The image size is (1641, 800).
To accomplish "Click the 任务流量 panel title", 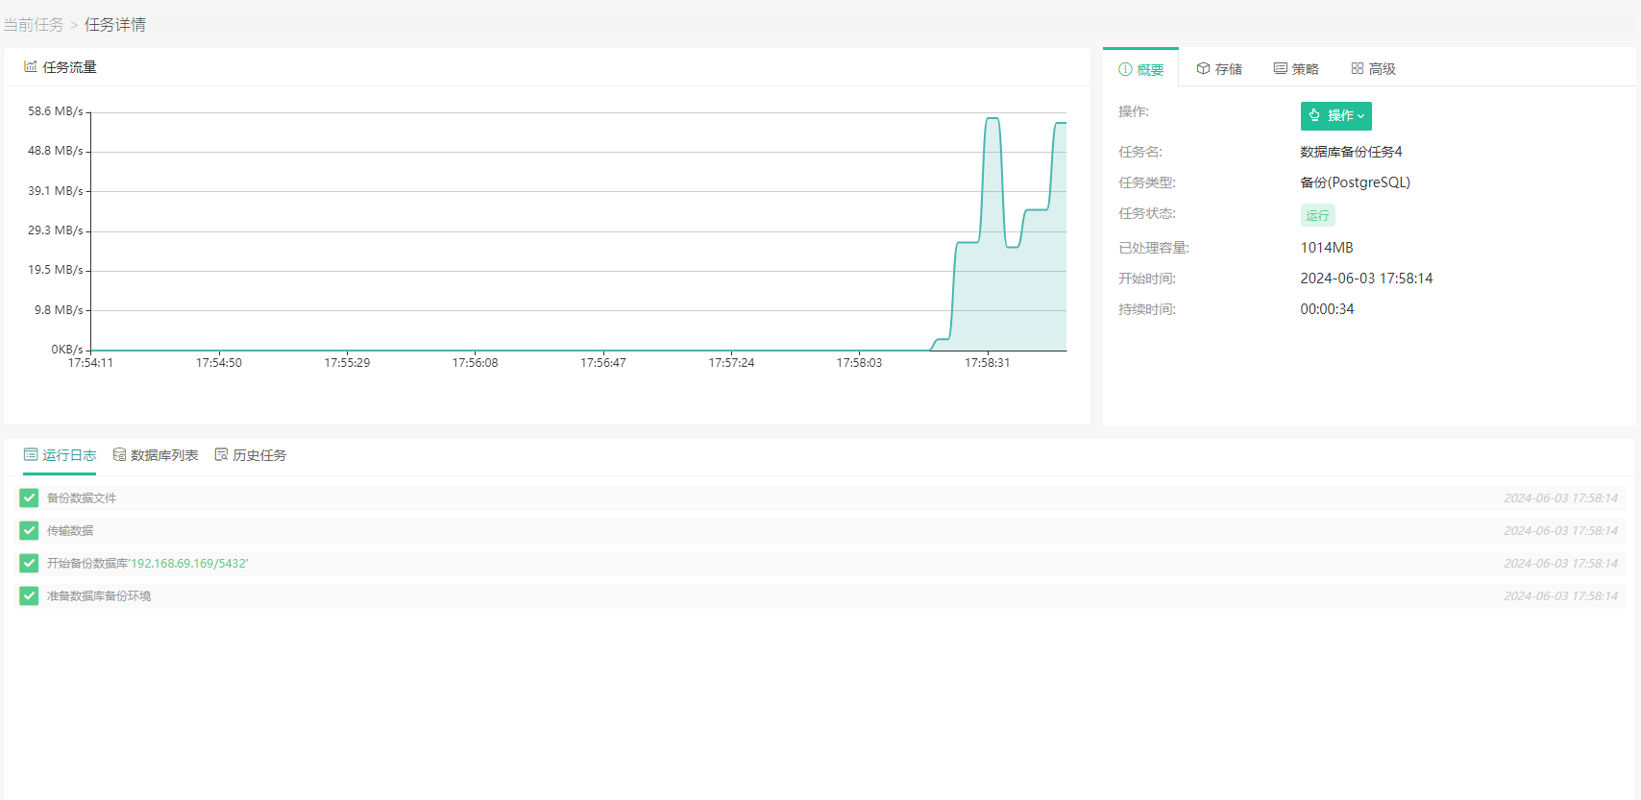I will pos(69,67).
